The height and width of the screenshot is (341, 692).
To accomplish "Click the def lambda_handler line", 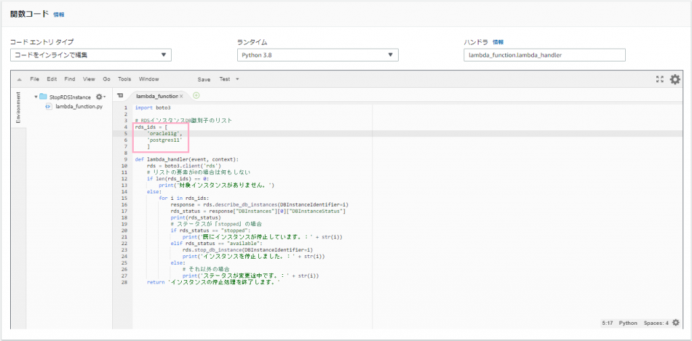I will click(x=188, y=159).
